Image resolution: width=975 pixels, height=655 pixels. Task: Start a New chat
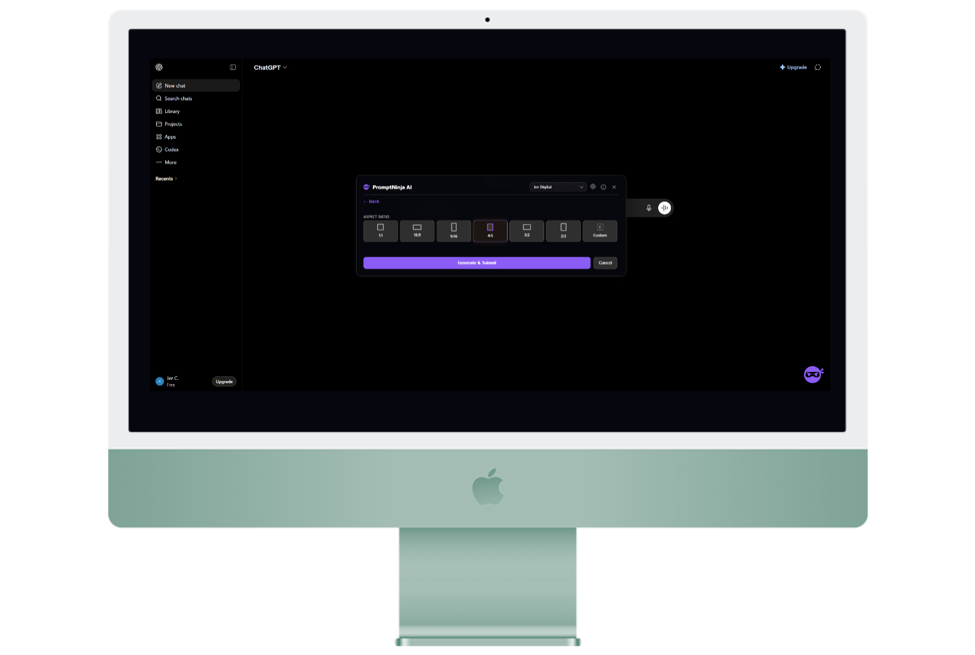click(x=196, y=86)
